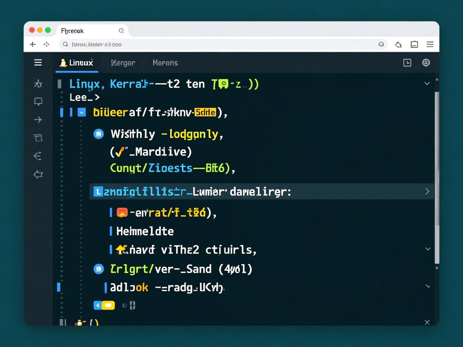This screenshot has width=463, height=347.
Task: Switch to the Linux tab
Action: click(x=76, y=63)
